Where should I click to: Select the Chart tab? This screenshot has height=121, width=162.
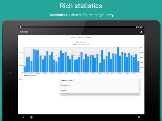pyautogui.click(x=81, y=37)
